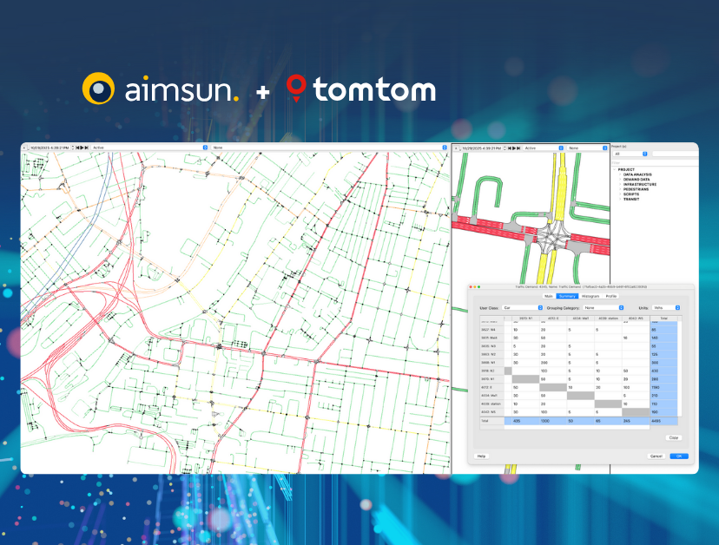Click the small square button left of the right view's date

(x=456, y=148)
